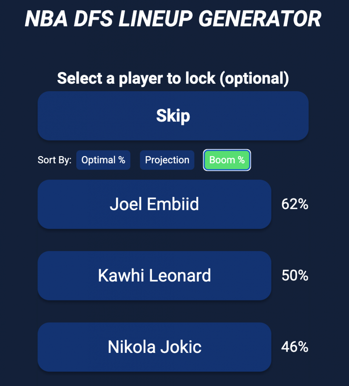Click the 'Select a player to lock' heading
349x386 pixels.
173,78
